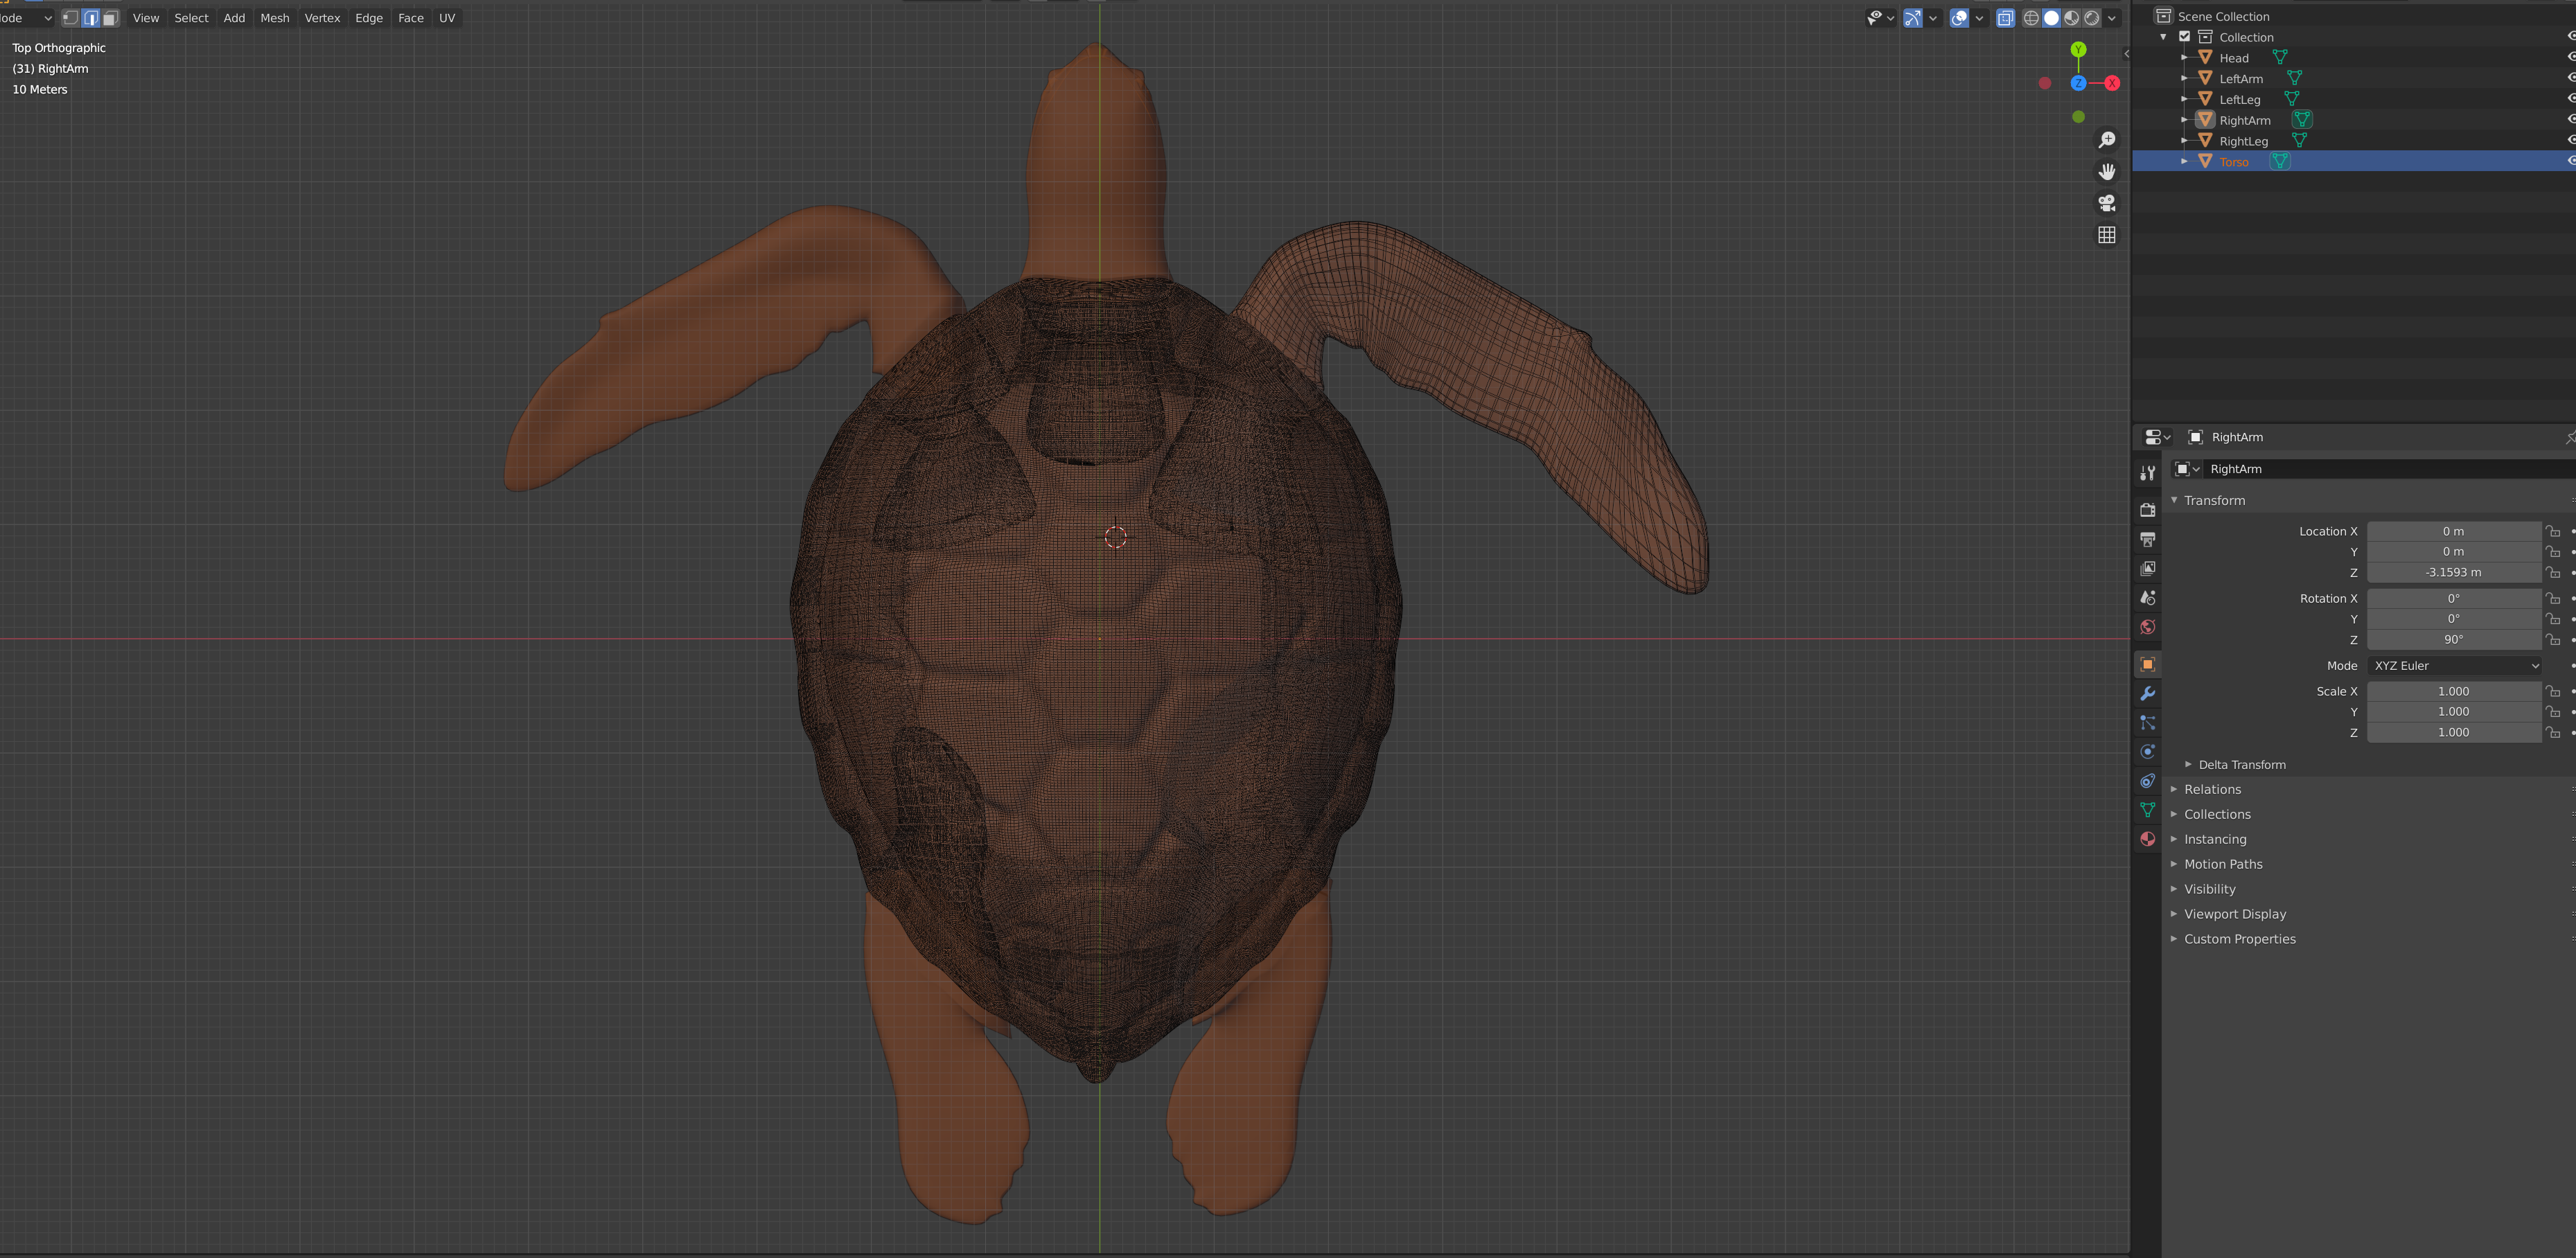Click the zoom magnifier viewport icon
This screenshot has height=1258, width=2576.
[2107, 140]
